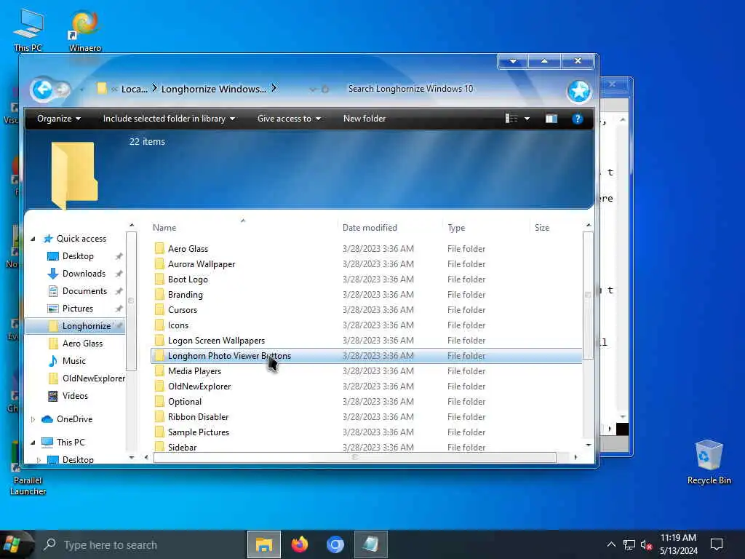Sort by the Name column header
Viewport: 745px width, 559px height.
(243, 228)
